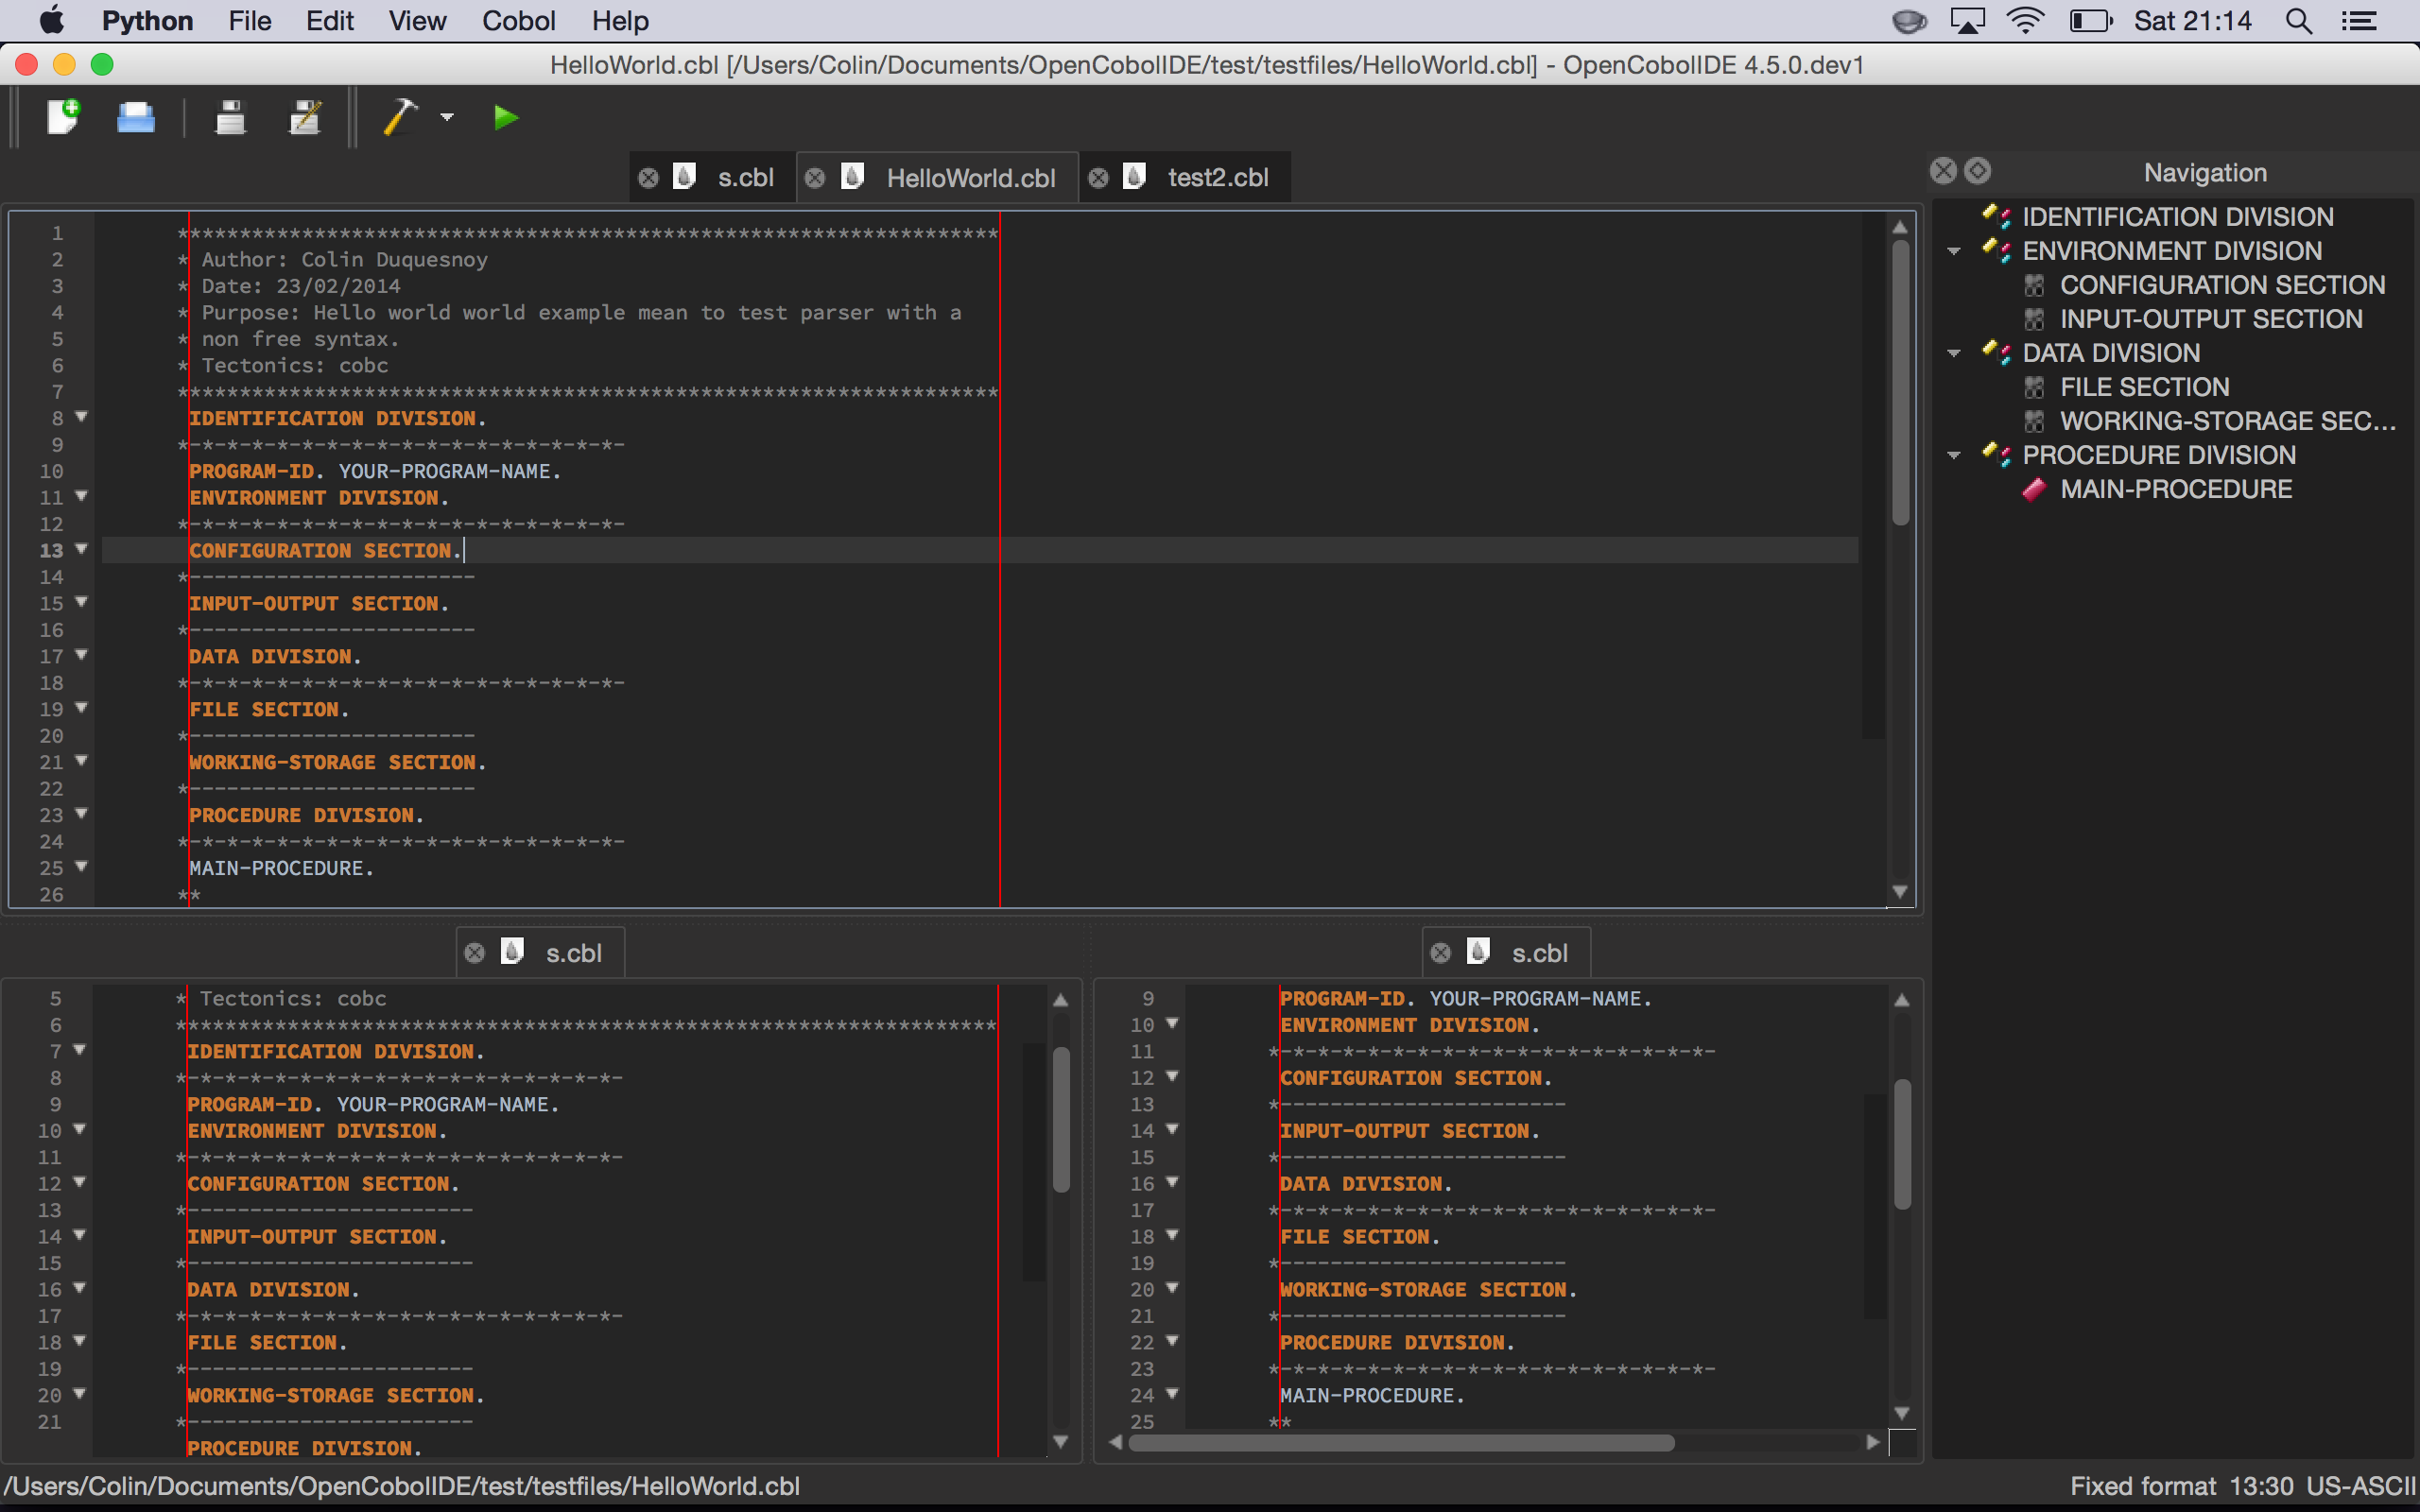Click the Run/Execute green play button

click(505, 117)
